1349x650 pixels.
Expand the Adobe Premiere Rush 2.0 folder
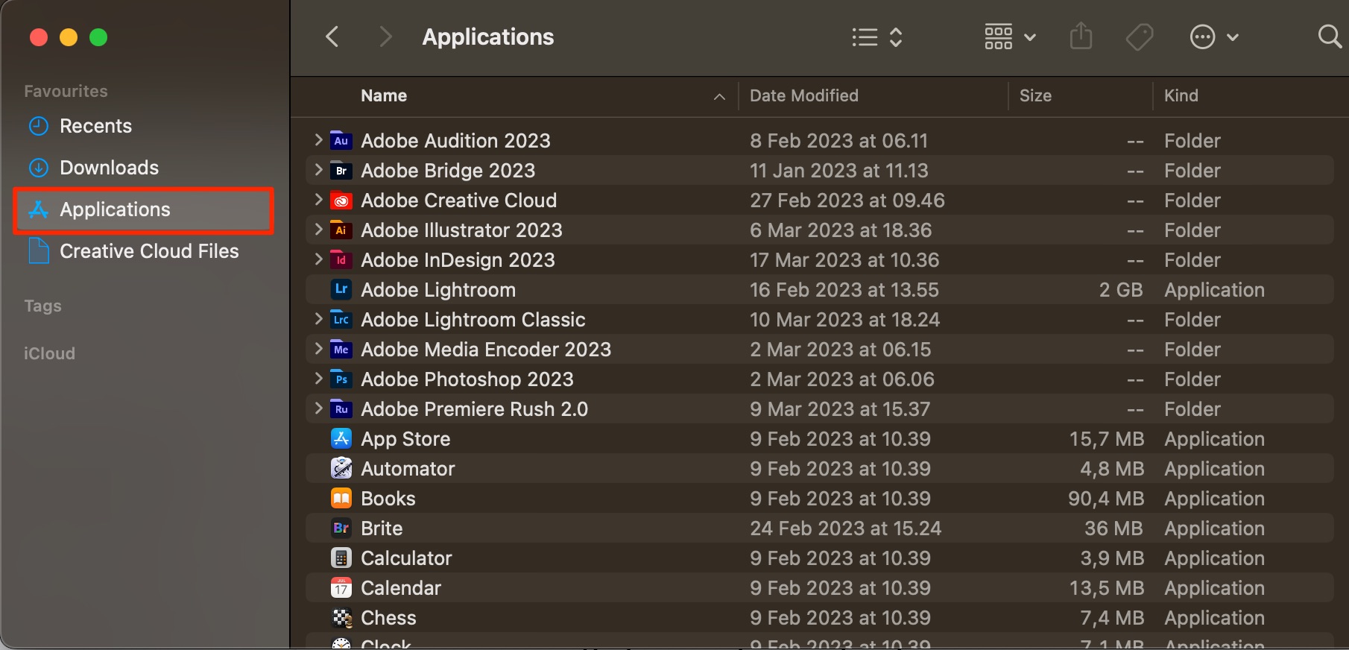[x=318, y=408]
